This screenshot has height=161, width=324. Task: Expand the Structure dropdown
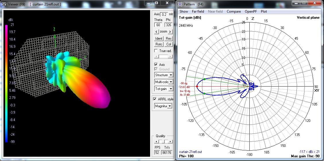[x=171, y=75]
